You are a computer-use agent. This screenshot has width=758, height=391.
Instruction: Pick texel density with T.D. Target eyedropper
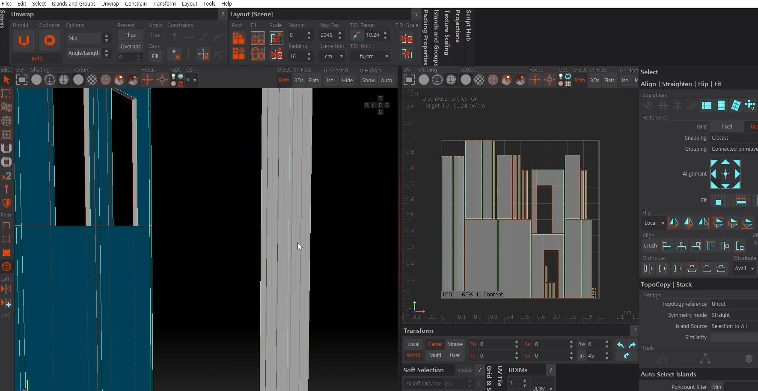coord(356,35)
